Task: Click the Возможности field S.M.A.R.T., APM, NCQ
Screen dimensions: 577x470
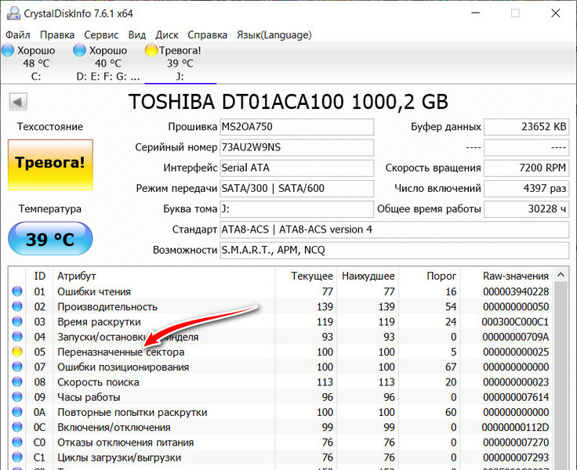Action: point(394,251)
